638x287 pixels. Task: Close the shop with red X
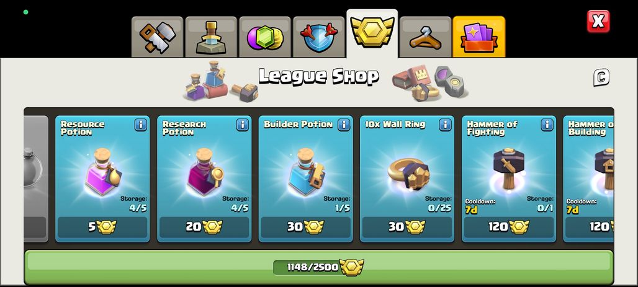598,21
